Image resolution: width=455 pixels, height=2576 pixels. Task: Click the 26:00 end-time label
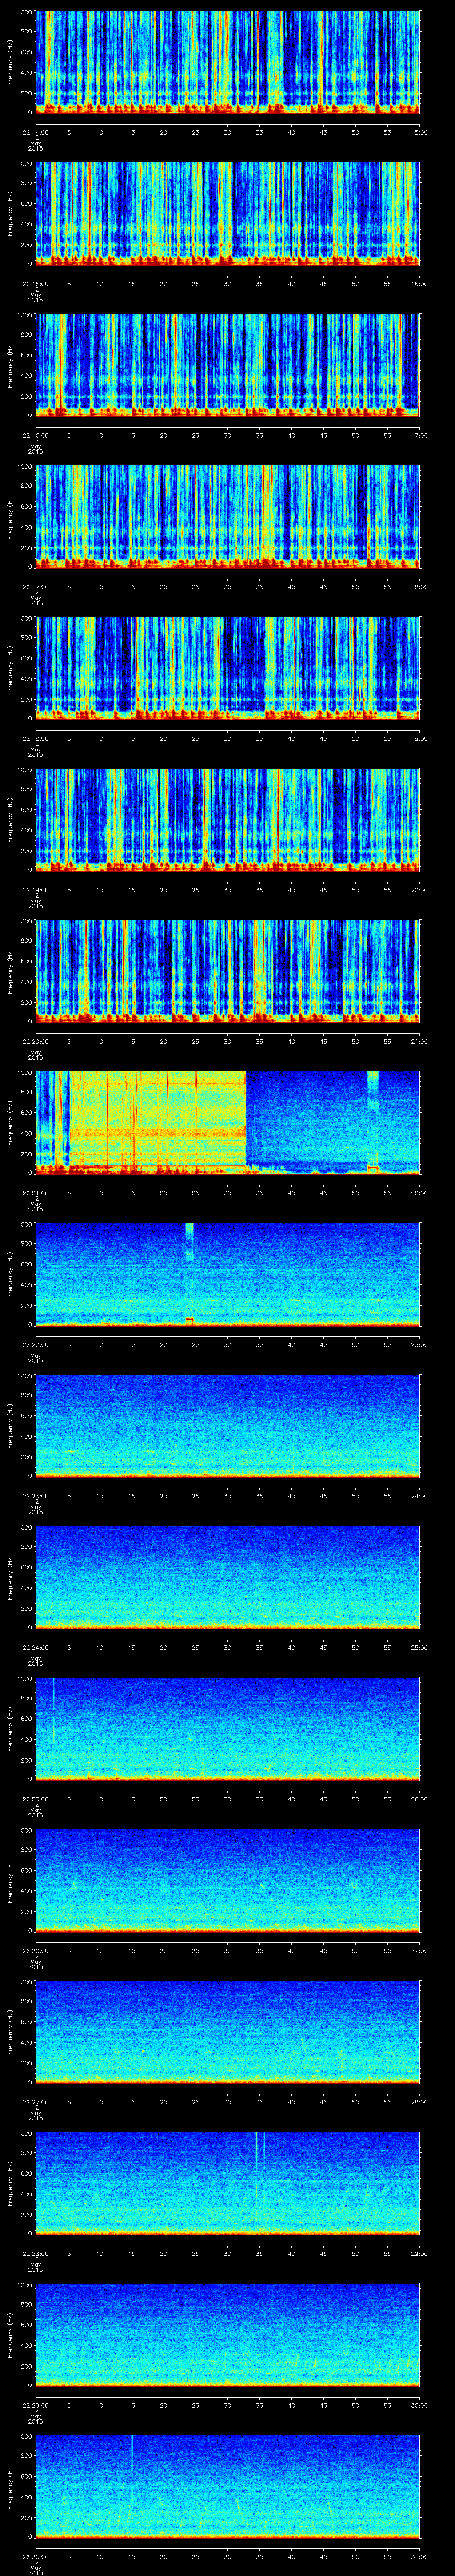click(420, 1799)
